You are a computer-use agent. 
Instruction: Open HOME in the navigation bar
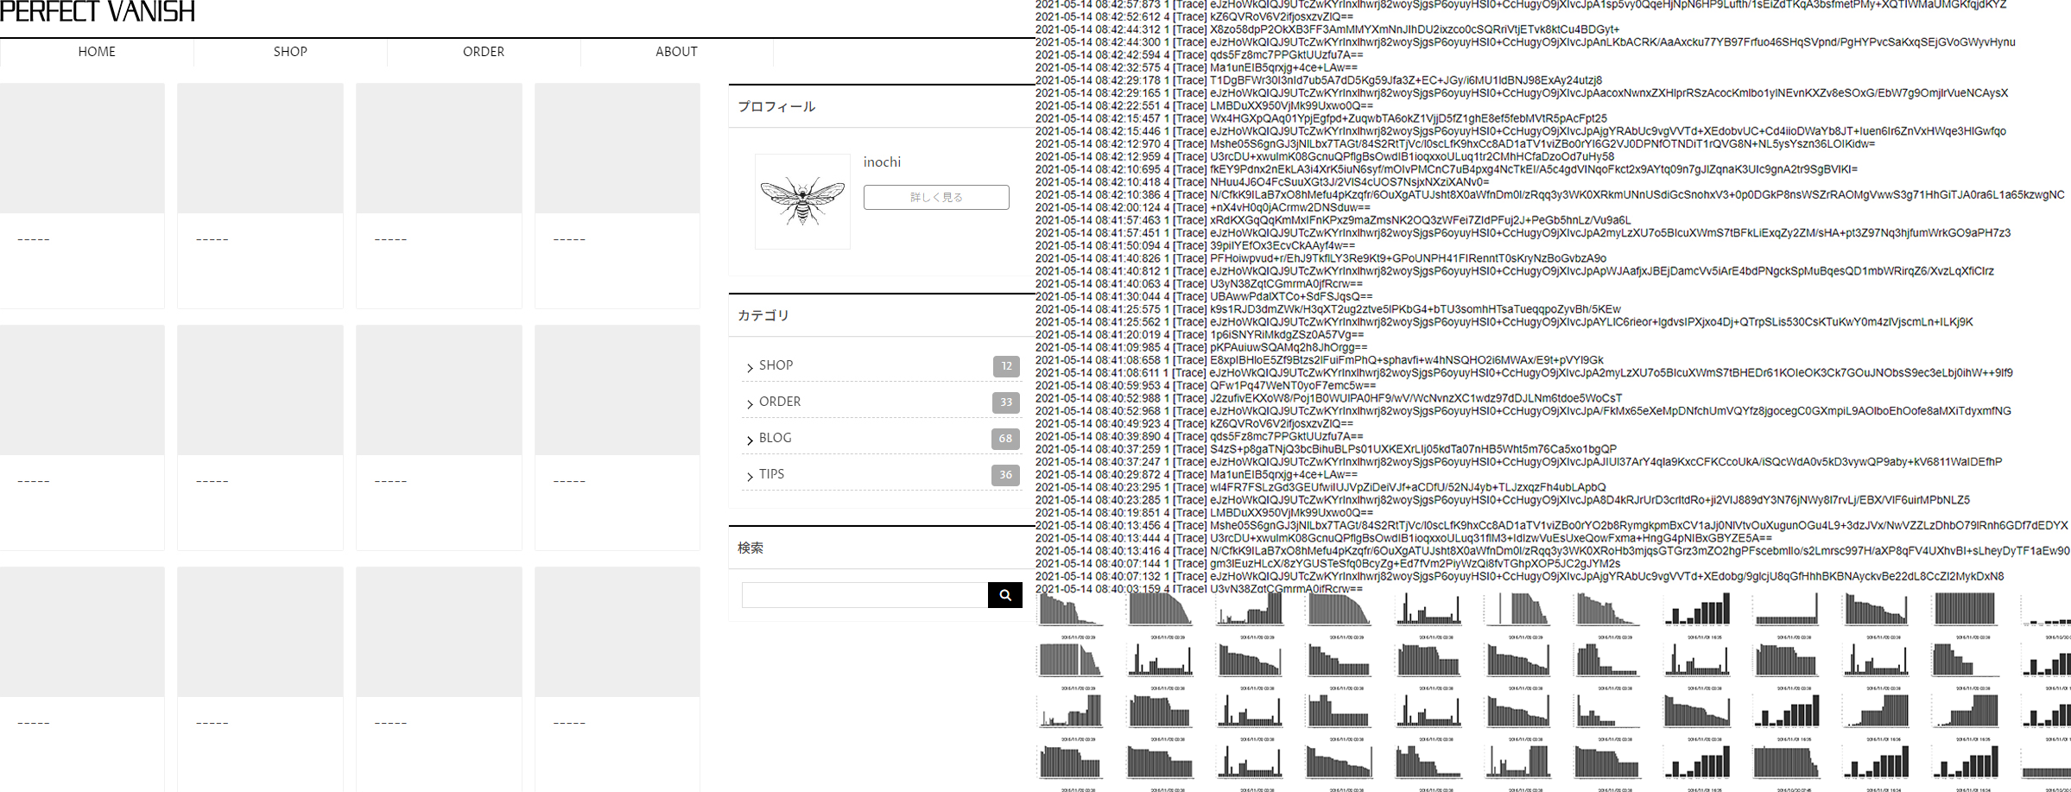tap(97, 52)
